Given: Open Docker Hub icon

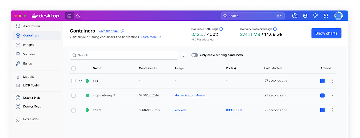Looking at the screenshot, I should pos(18,98).
